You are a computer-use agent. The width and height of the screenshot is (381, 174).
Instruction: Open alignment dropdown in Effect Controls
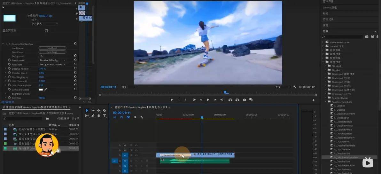[44, 24]
